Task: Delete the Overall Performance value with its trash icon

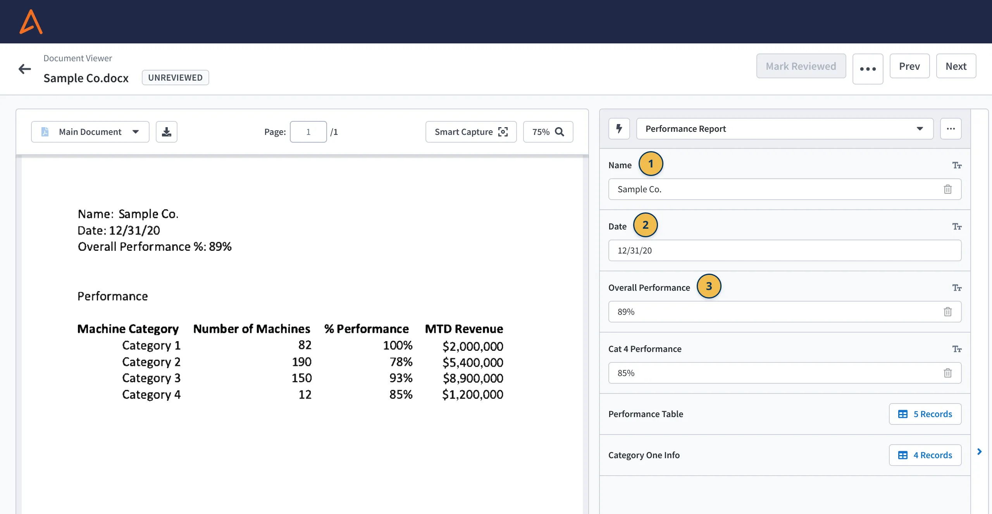Action: (948, 312)
